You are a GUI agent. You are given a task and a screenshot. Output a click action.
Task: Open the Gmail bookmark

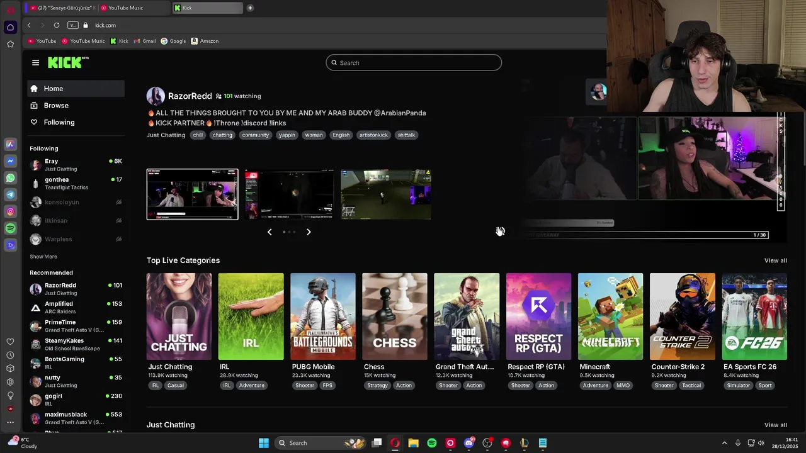click(x=145, y=41)
